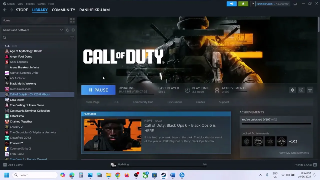Click the question mark help icon
The height and width of the screenshot is (180, 320).
[253, 4]
